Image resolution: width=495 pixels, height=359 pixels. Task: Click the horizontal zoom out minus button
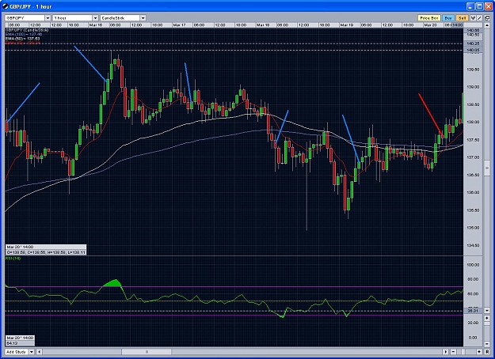(453, 352)
